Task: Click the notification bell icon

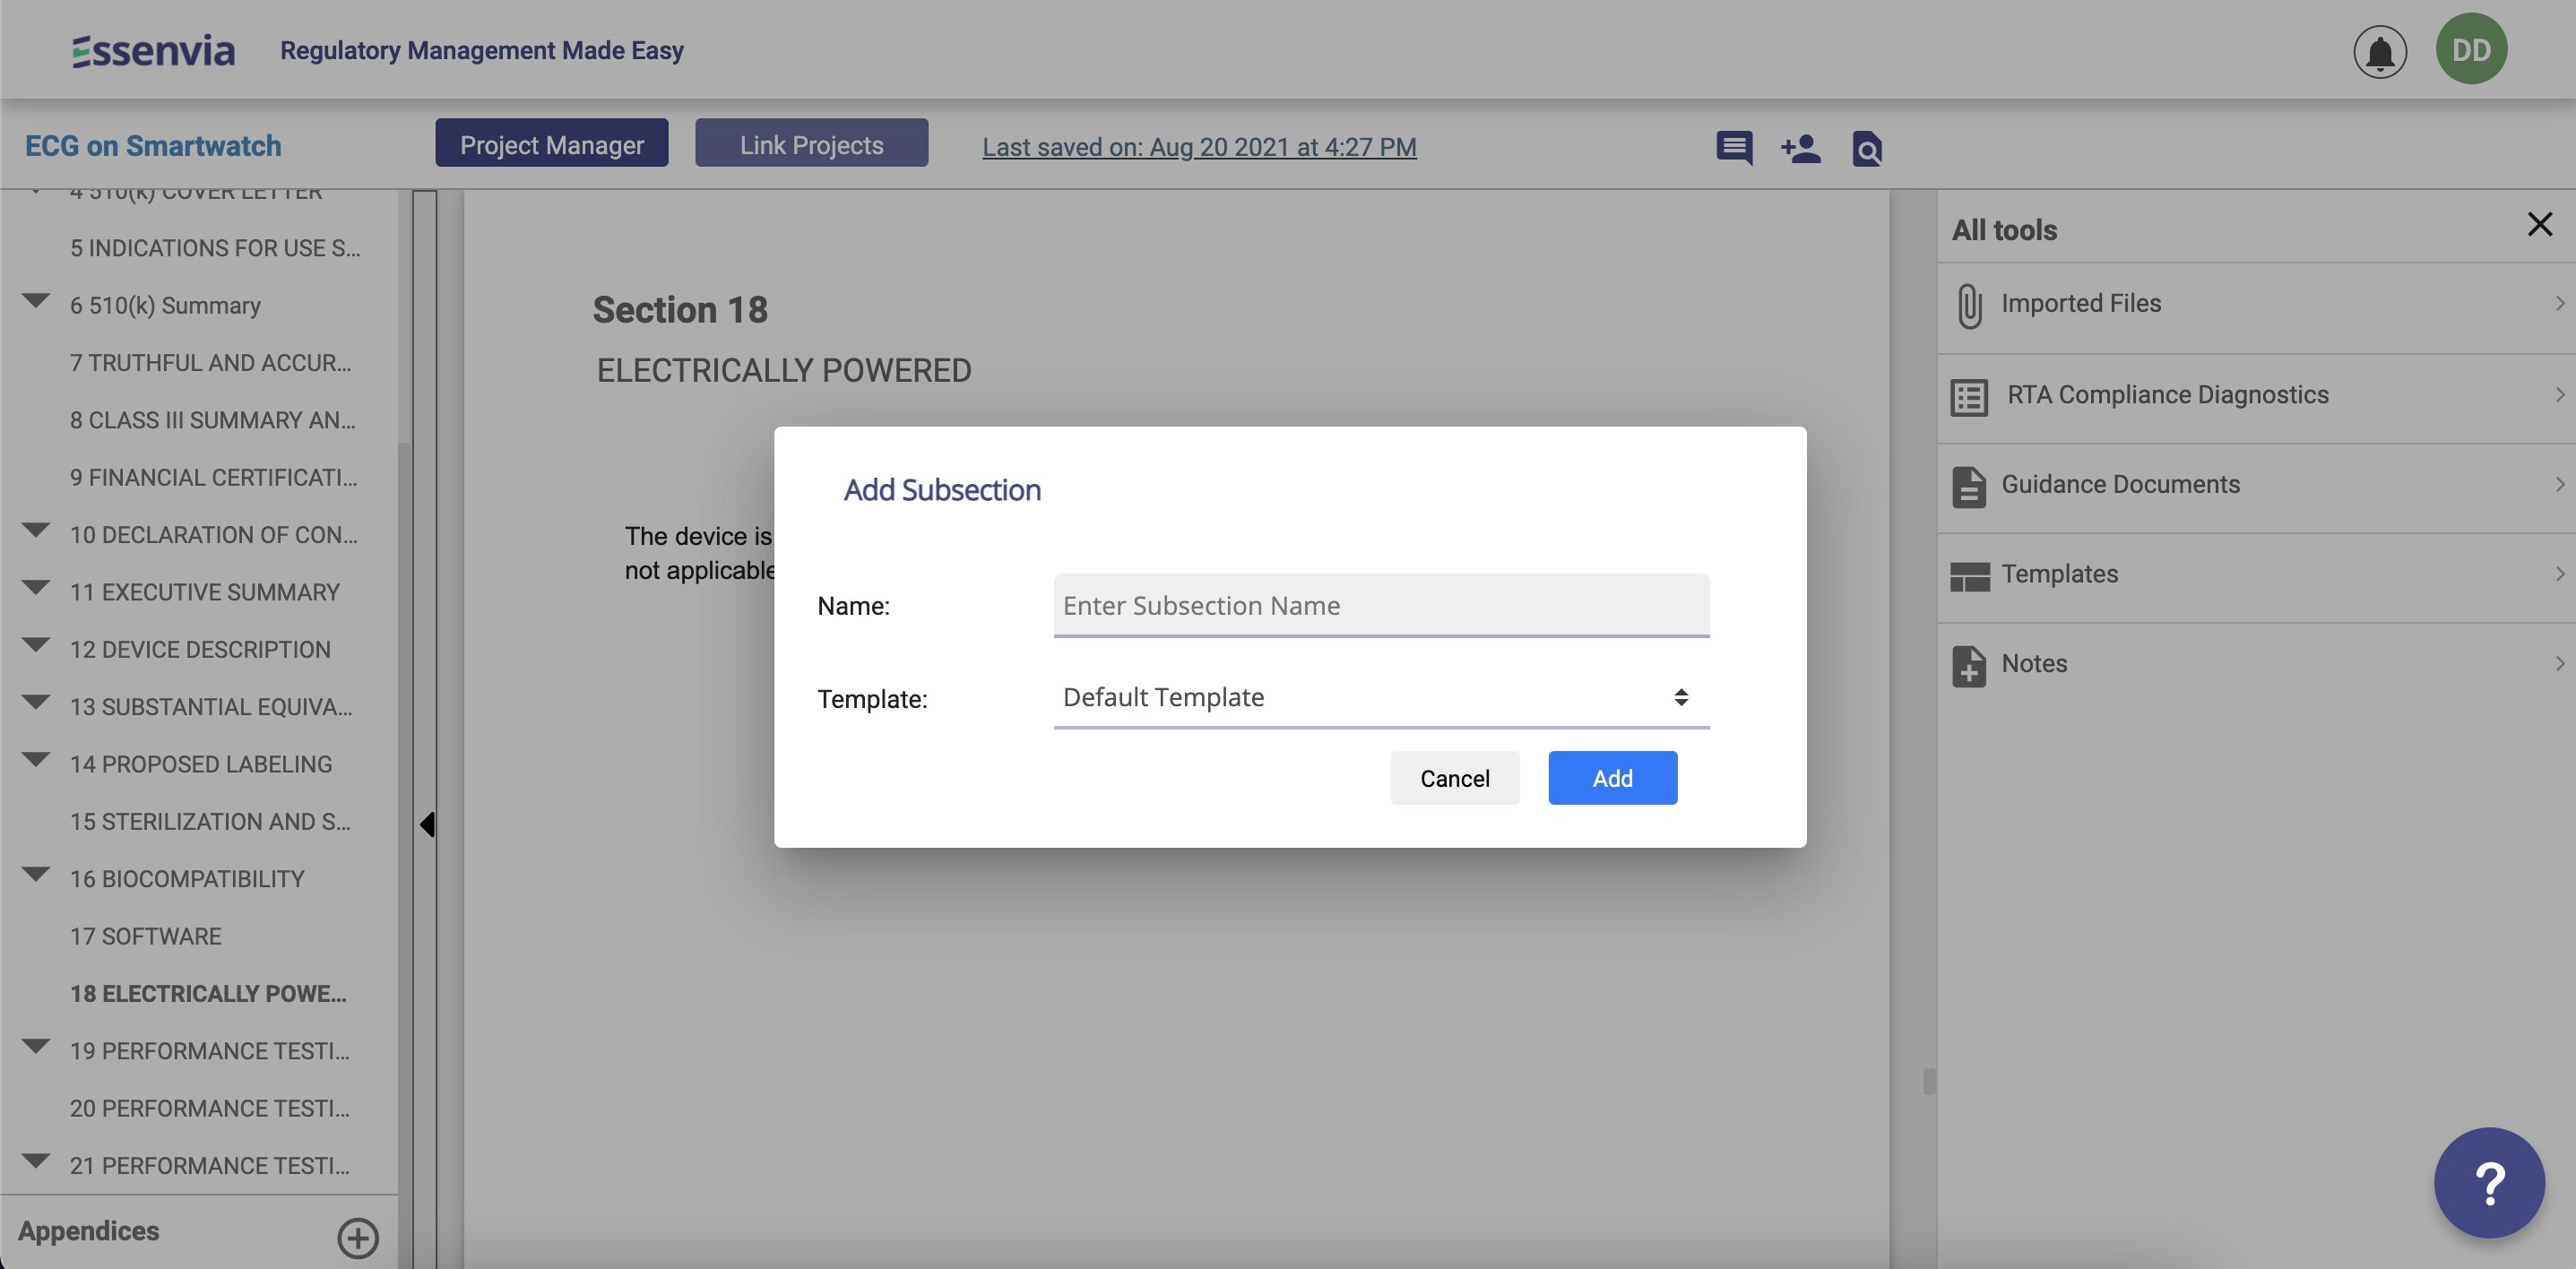Action: [x=2379, y=51]
